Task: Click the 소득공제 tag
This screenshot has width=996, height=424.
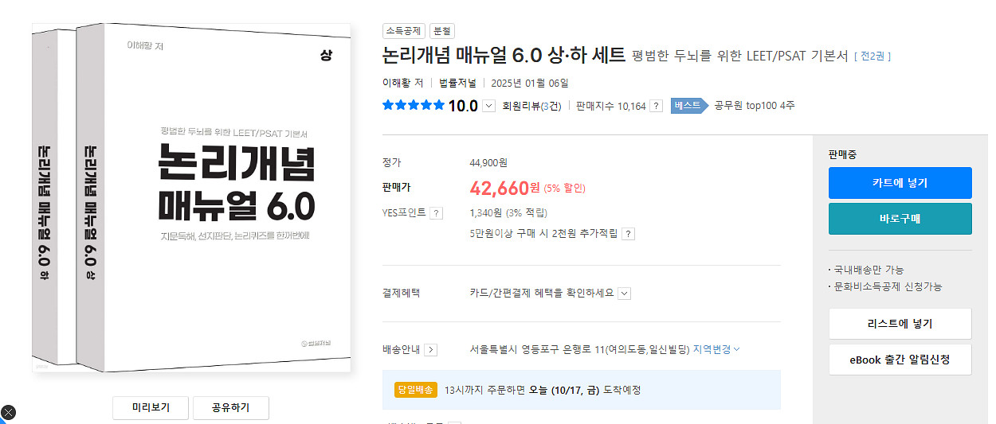Action: [x=404, y=31]
